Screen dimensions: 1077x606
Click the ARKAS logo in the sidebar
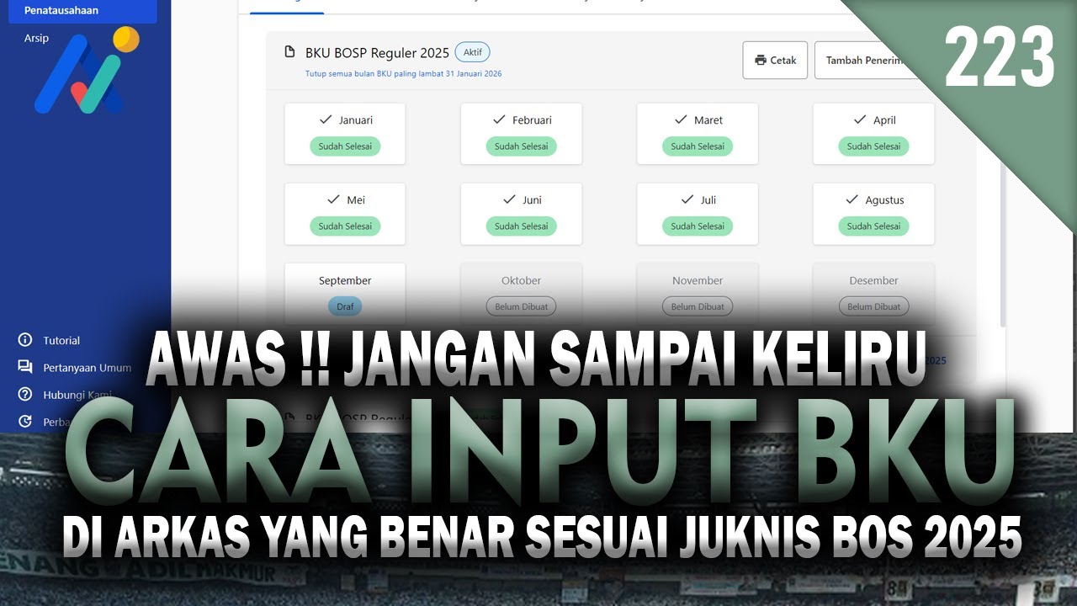point(87,71)
